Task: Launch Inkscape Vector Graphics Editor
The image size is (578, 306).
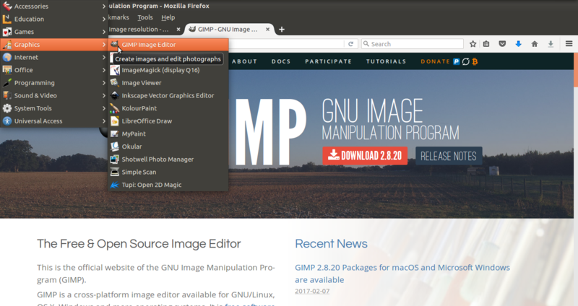Action: pos(168,95)
